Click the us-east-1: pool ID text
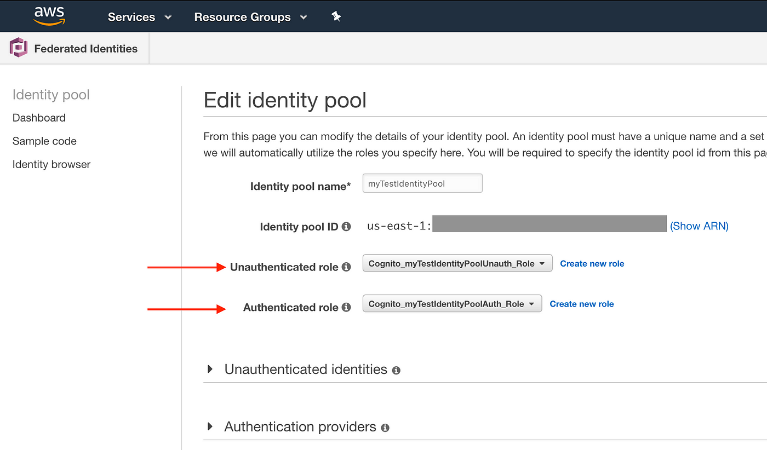Screen dimensions: 767x450 tap(399, 226)
